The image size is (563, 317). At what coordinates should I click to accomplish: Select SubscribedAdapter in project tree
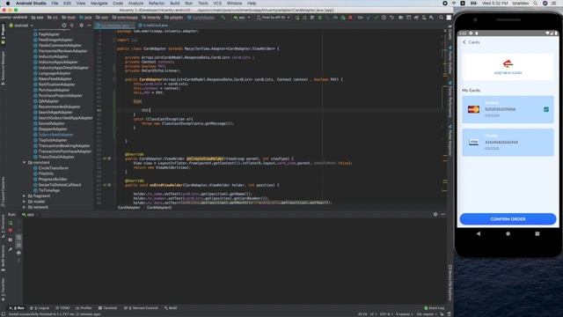point(53,135)
